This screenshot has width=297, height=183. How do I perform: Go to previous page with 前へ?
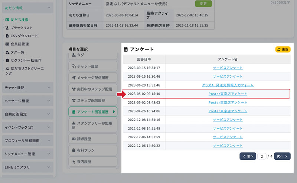[x=248, y=156]
